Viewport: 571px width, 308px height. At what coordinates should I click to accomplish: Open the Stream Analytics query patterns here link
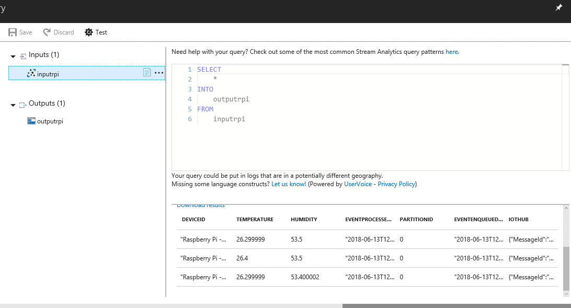(x=452, y=51)
